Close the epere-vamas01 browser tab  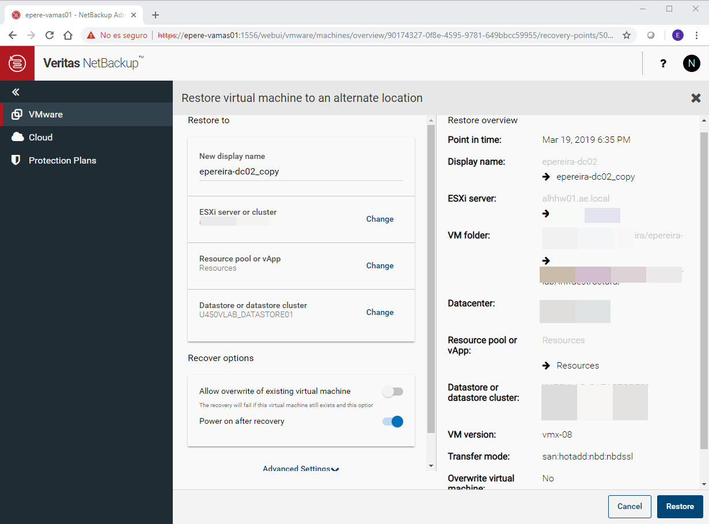133,15
